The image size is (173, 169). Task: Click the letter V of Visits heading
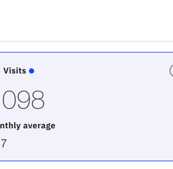pos(6,71)
